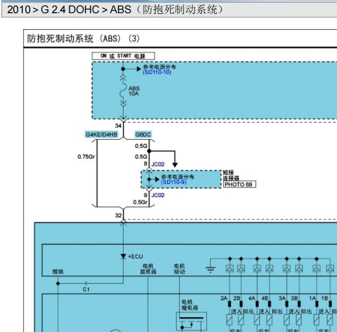The height and width of the screenshot is (332, 337).
Task: Click solenoid label 4A
Action: [x=252, y=298]
